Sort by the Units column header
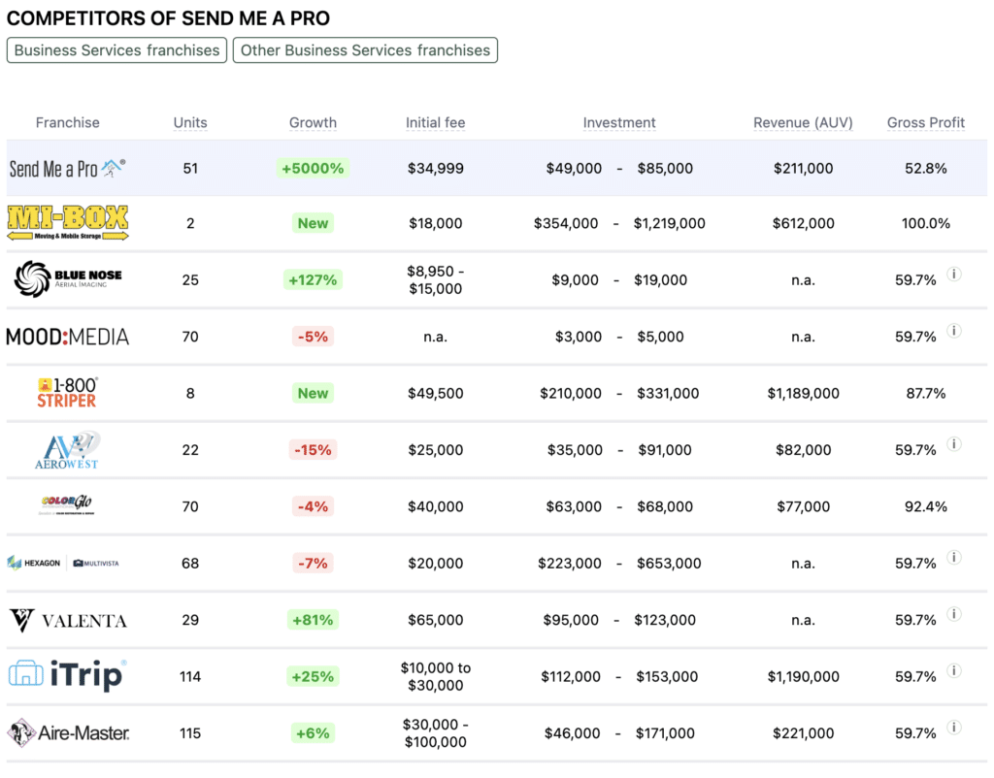This screenshot has width=994, height=778. tap(190, 123)
